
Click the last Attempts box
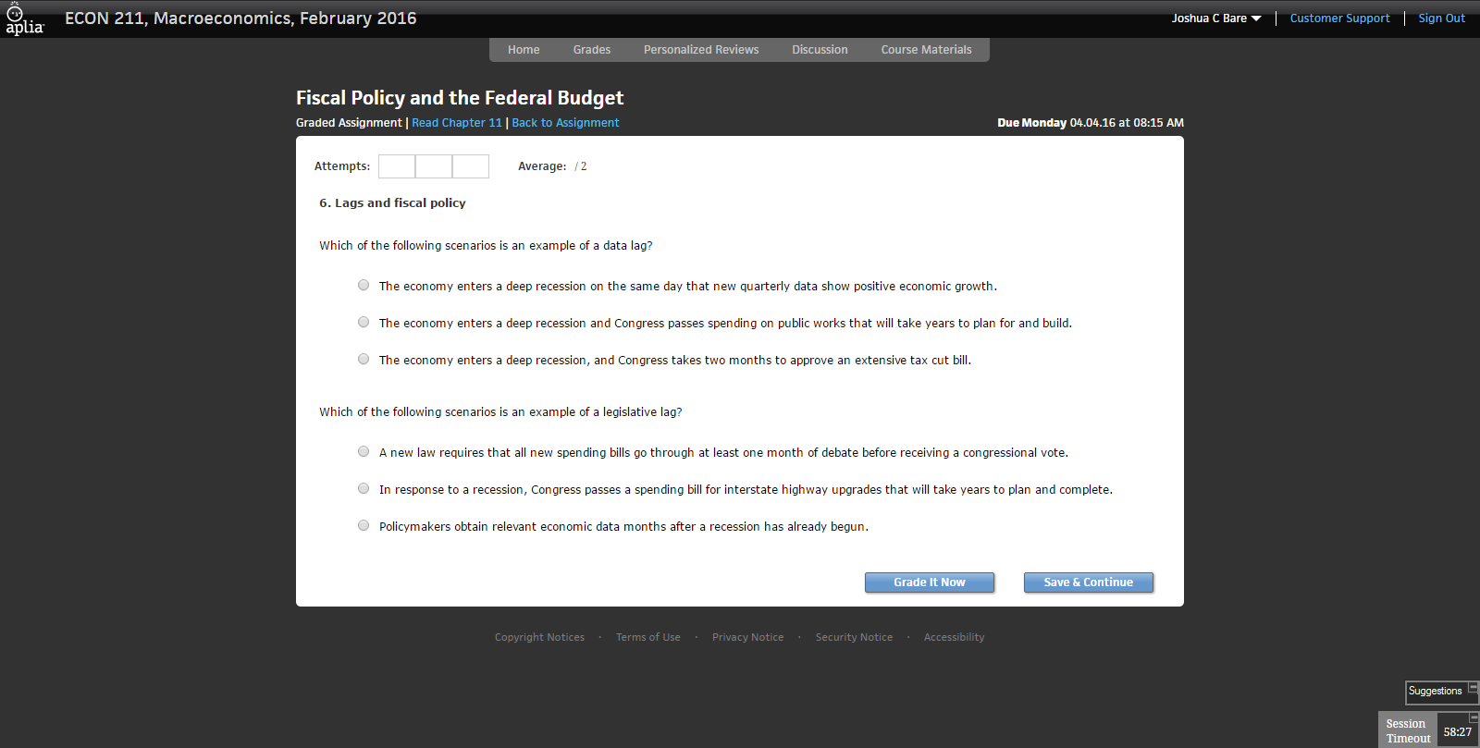tap(471, 166)
